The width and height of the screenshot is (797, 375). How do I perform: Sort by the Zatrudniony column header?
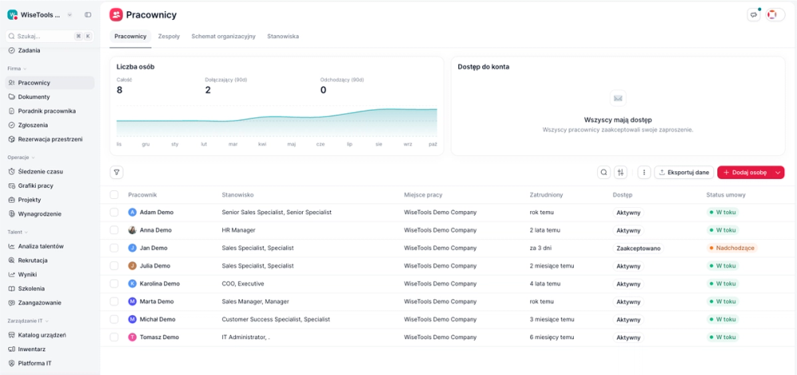(x=546, y=195)
